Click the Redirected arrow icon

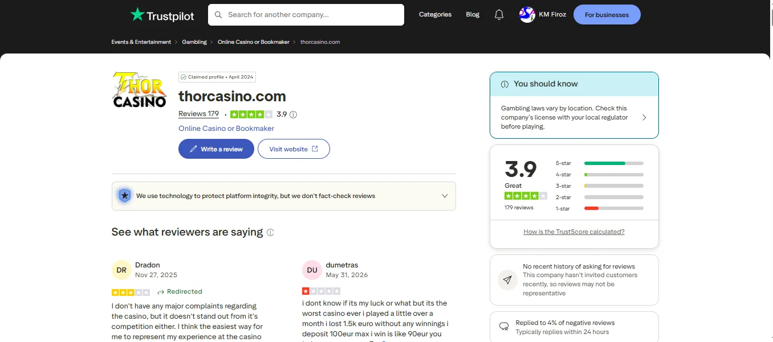click(161, 292)
